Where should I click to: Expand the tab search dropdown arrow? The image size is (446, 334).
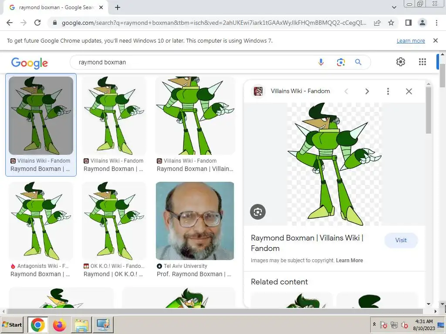click(x=394, y=7)
